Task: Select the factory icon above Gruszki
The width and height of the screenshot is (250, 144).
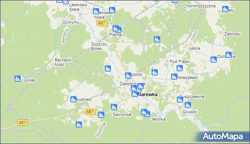Action: click(188, 105)
